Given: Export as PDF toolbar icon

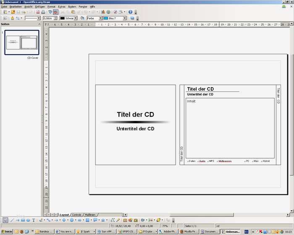Looking at the screenshot, I should (38, 12).
